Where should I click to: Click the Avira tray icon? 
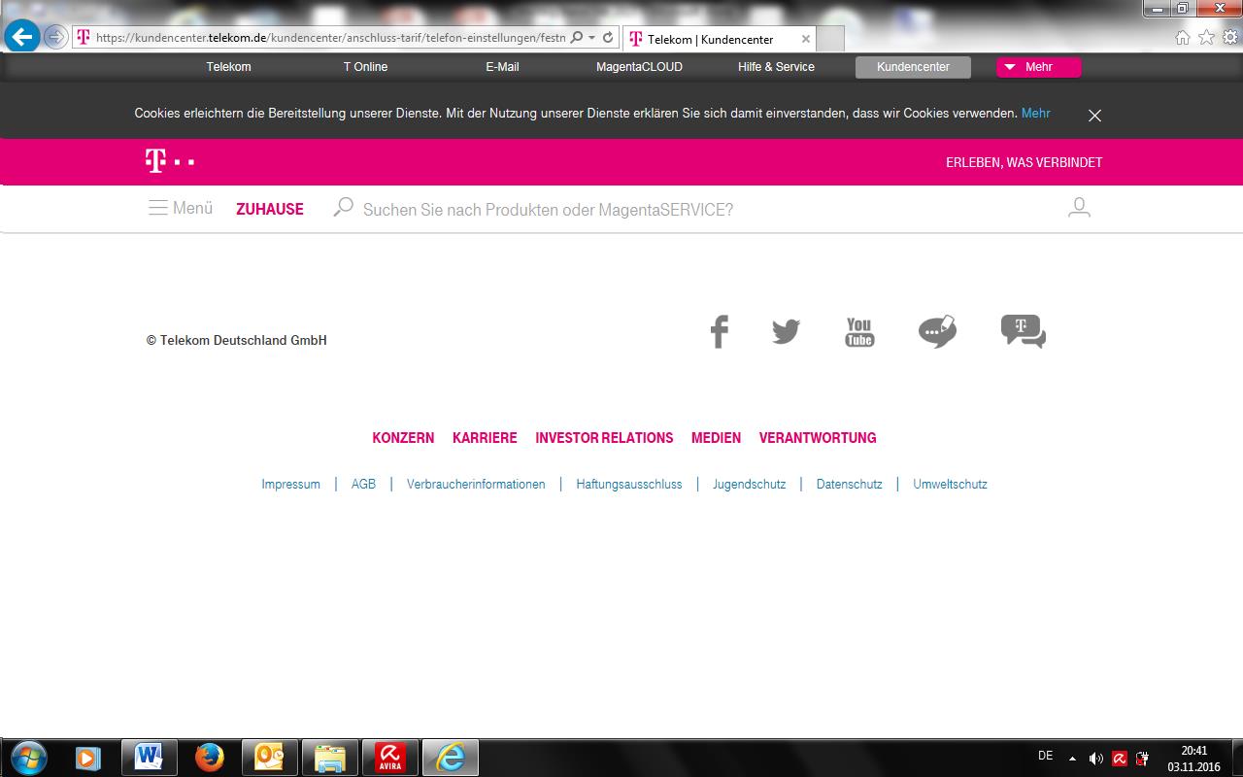(1119, 759)
